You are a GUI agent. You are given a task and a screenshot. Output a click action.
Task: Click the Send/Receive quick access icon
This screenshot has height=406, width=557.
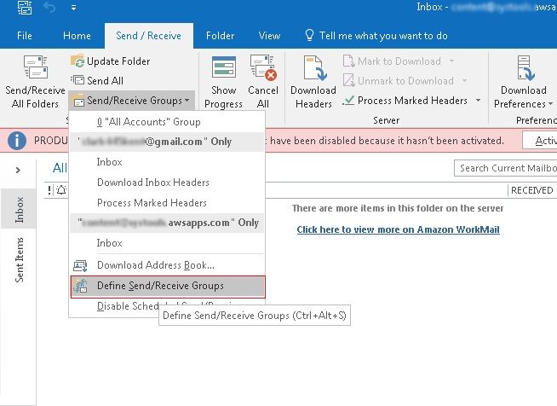(x=24, y=7)
